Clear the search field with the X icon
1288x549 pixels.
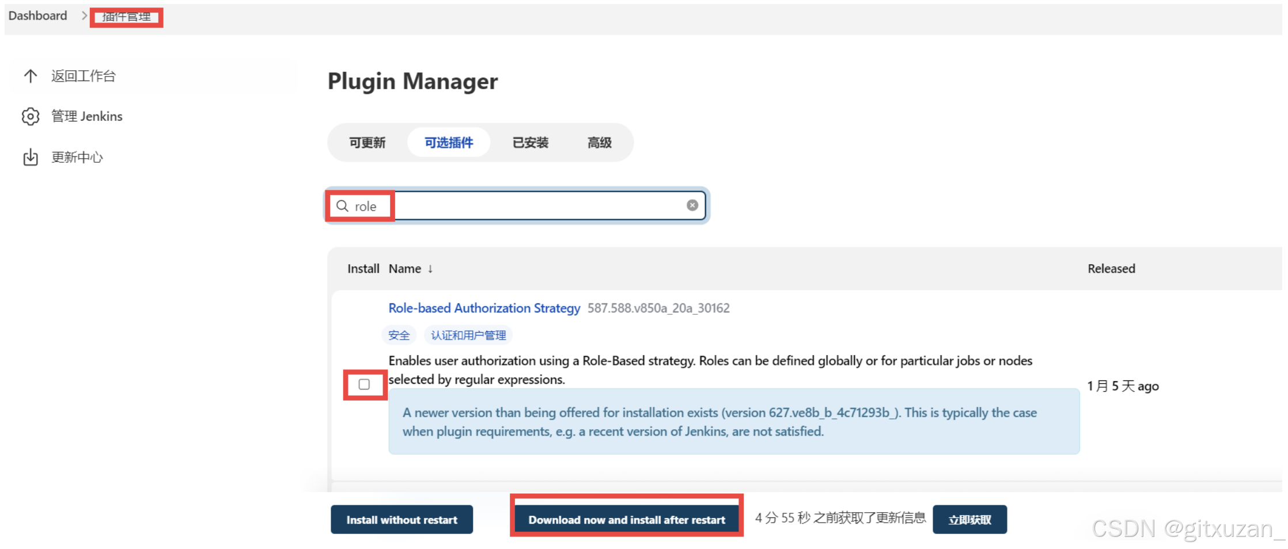click(692, 205)
